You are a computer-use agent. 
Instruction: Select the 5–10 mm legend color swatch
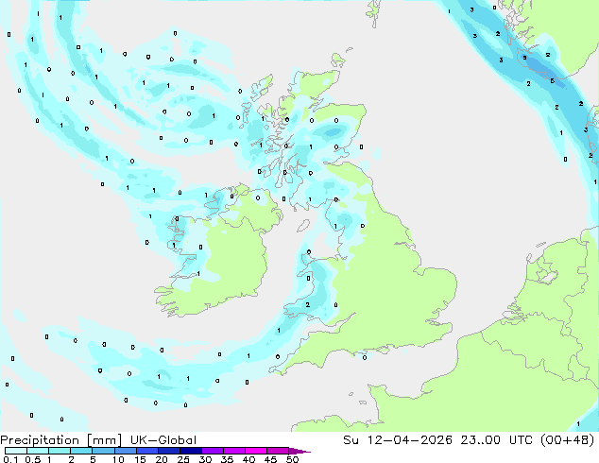coord(103,451)
